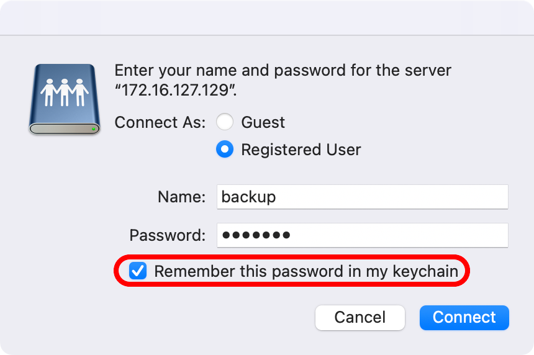Screen dimensions: 534x355
Task: Click the "Registered User" label text
Action: tap(301, 150)
